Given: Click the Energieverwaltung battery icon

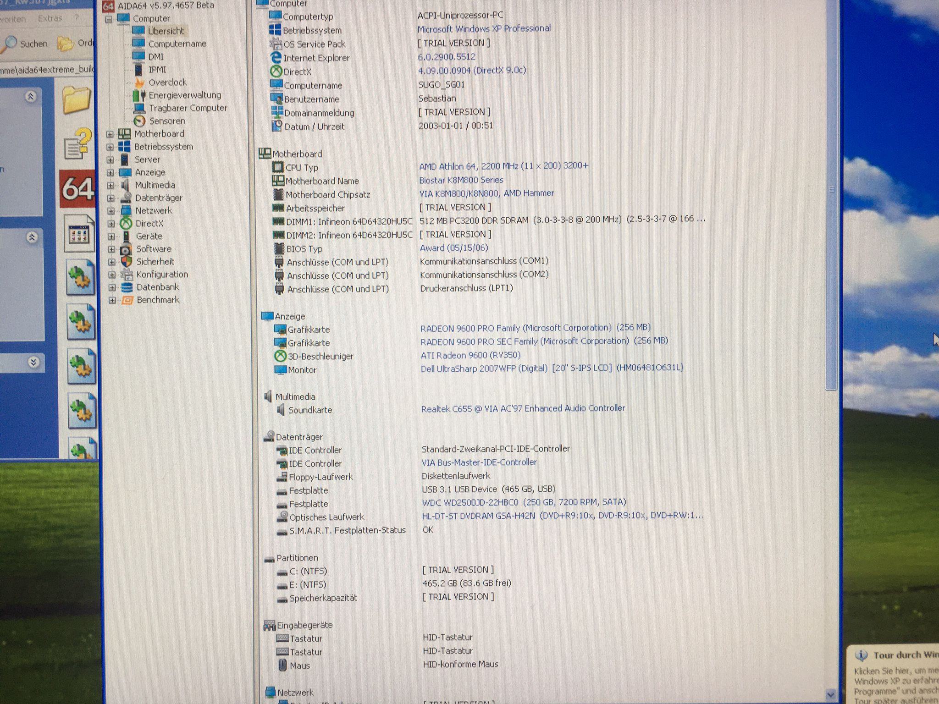Looking at the screenshot, I should click(x=139, y=95).
